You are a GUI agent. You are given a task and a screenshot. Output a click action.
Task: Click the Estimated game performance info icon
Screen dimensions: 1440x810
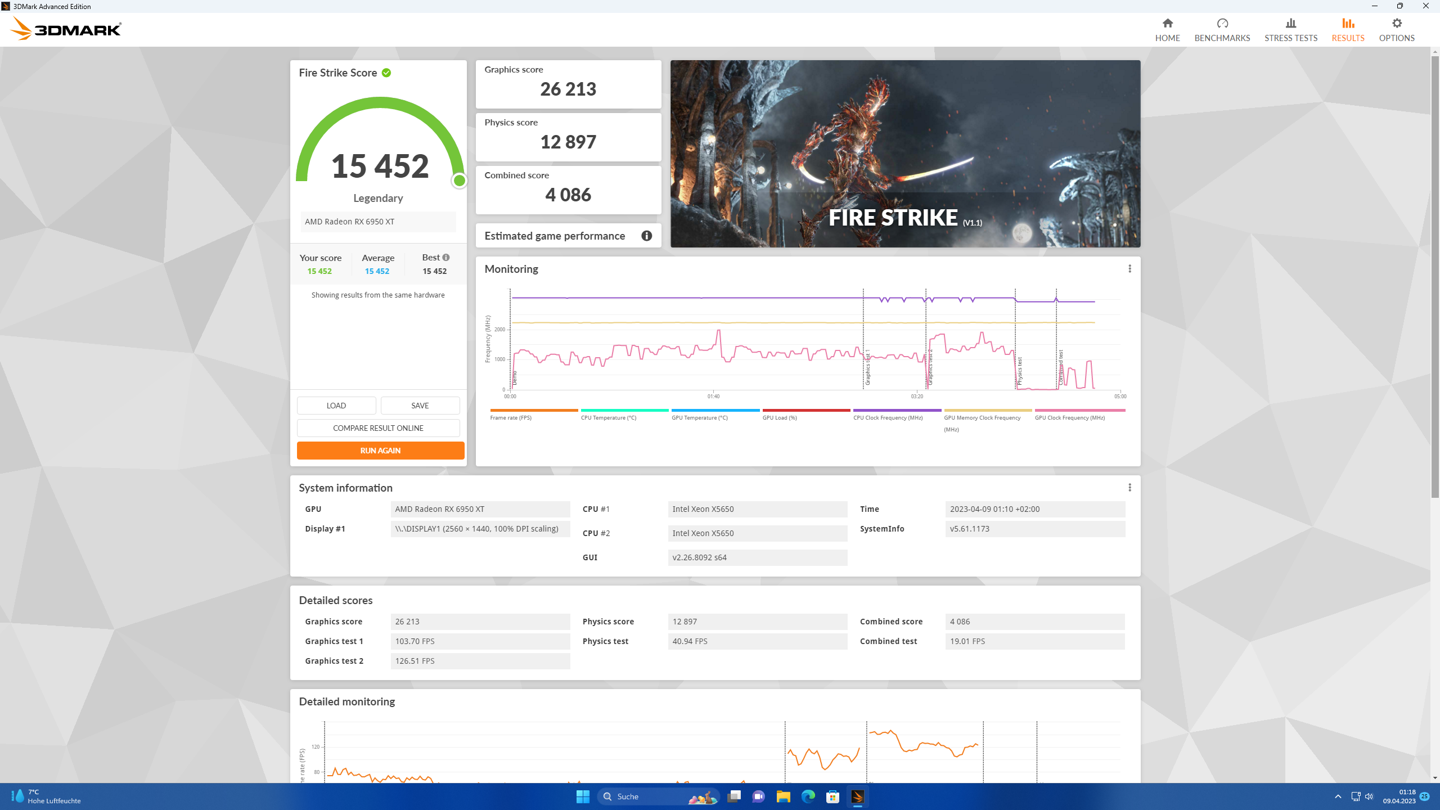point(646,236)
